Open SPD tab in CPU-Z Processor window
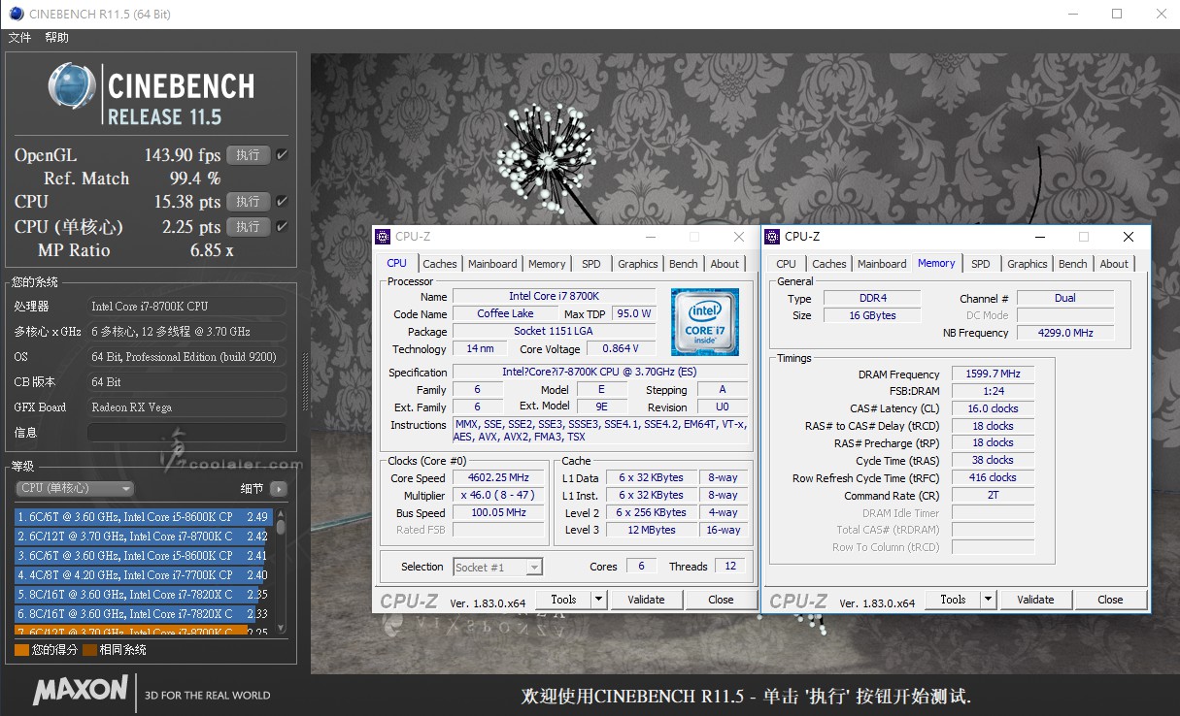The width and height of the screenshot is (1180, 716). 591,264
